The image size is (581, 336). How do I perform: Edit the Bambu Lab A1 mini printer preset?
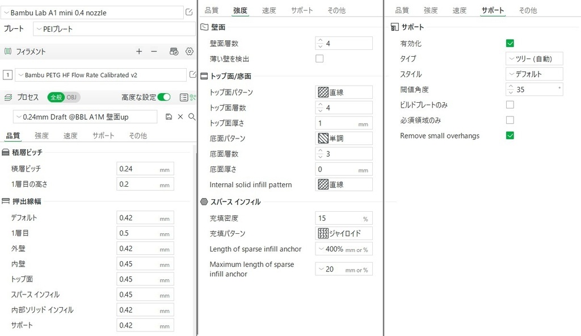pyautogui.click(x=190, y=12)
